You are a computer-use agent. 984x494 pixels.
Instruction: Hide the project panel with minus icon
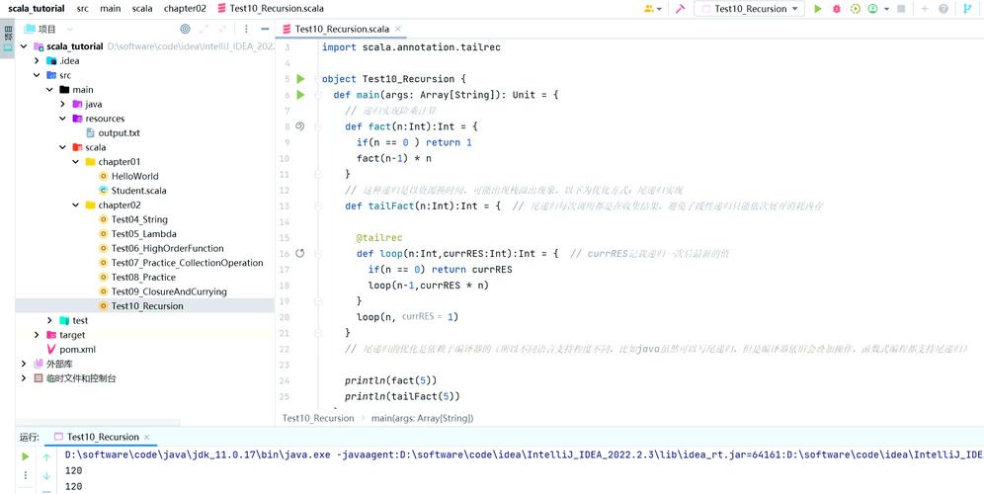(x=265, y=29)
